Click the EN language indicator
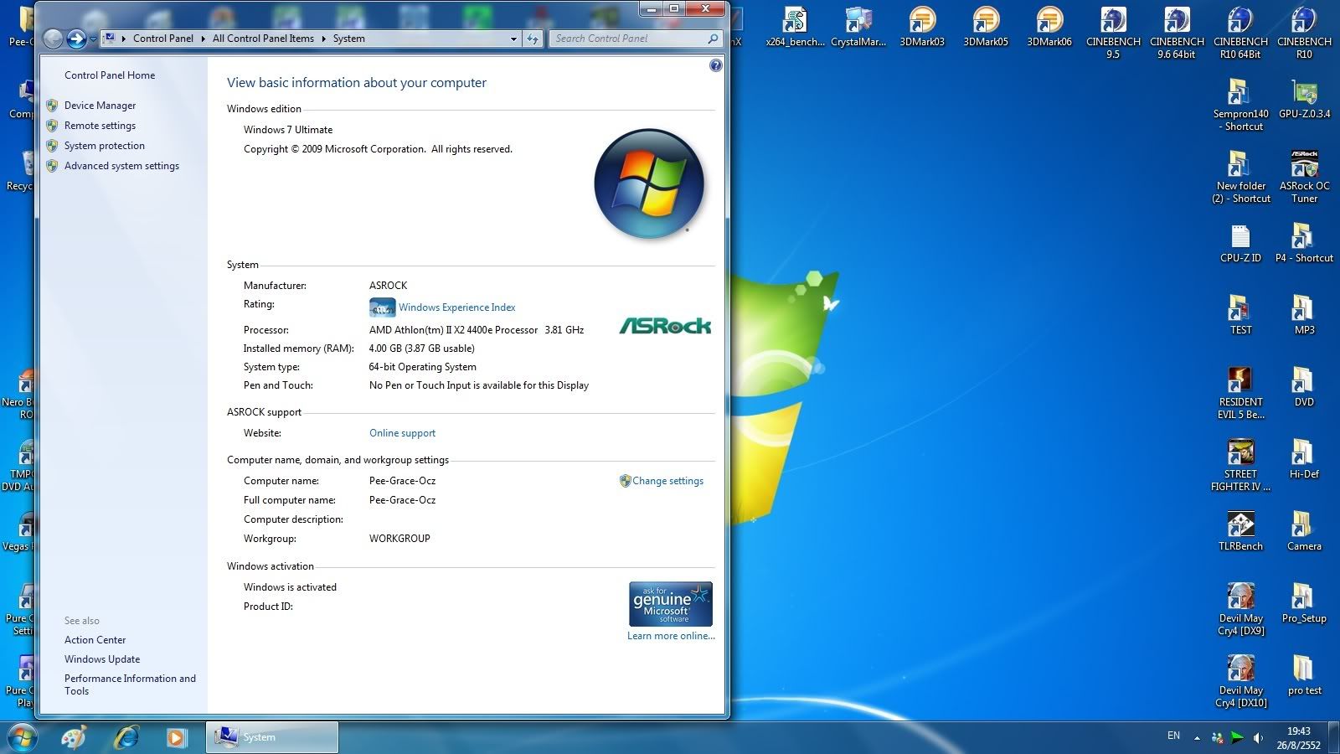This screenshot has height=754, width=1340. click(1173, 736)
